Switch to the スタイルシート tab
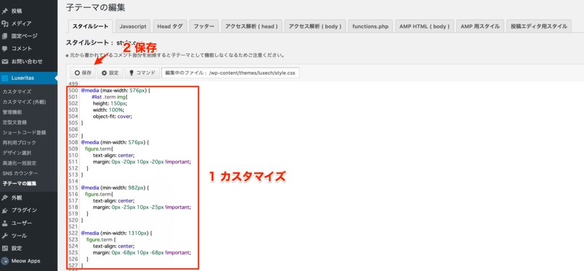Viewport: 584px width, 271px height. [x=91, y=26]
